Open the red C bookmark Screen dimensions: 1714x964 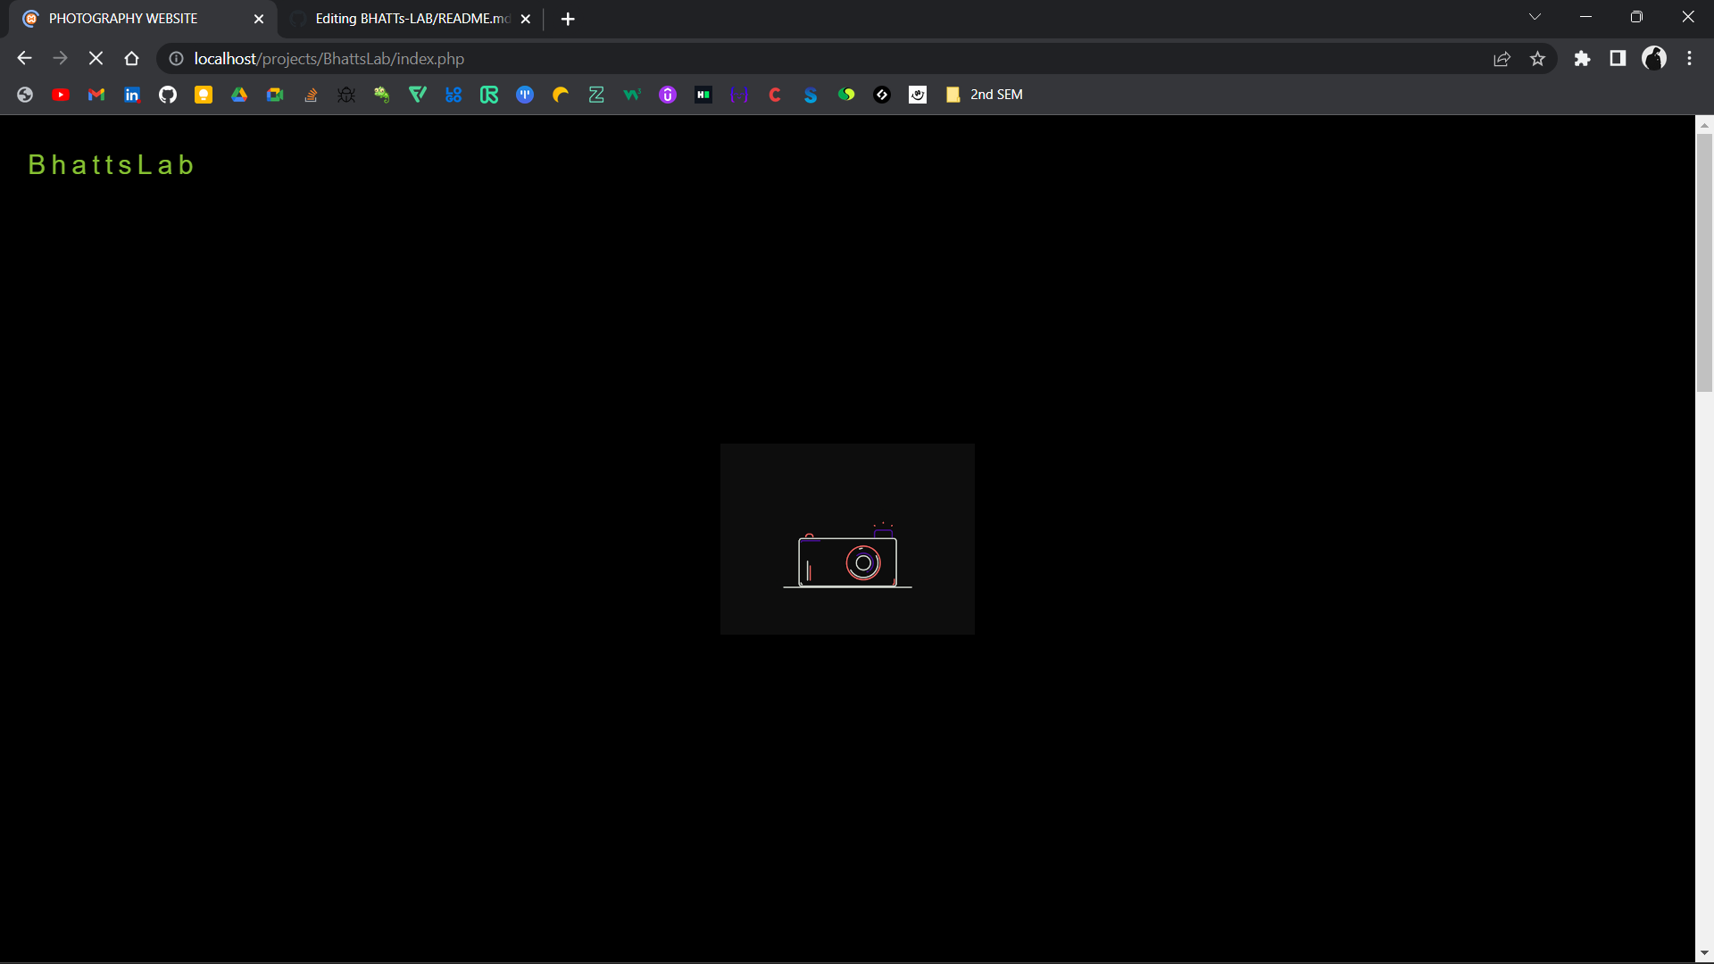775,95
